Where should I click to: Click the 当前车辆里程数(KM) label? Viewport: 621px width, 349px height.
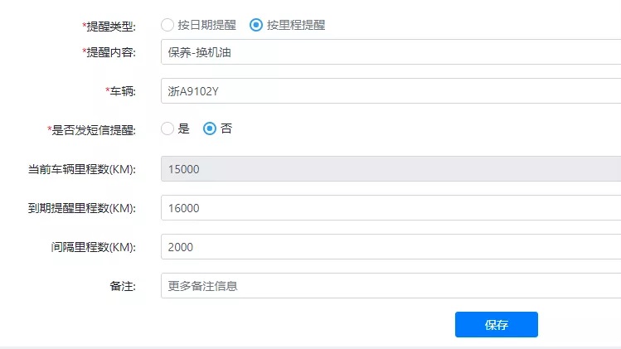(x=82, y=169)
